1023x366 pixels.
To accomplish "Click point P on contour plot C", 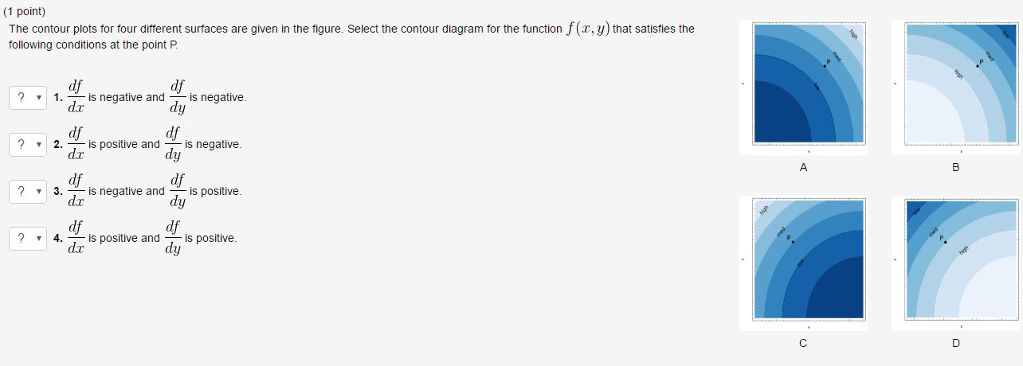I will pos(793,242).
